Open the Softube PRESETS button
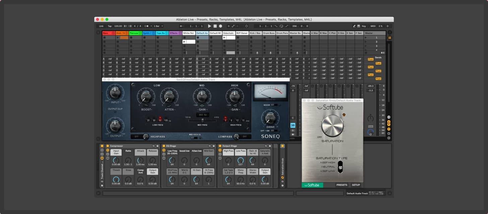488x214 pixels. (342, 185)
